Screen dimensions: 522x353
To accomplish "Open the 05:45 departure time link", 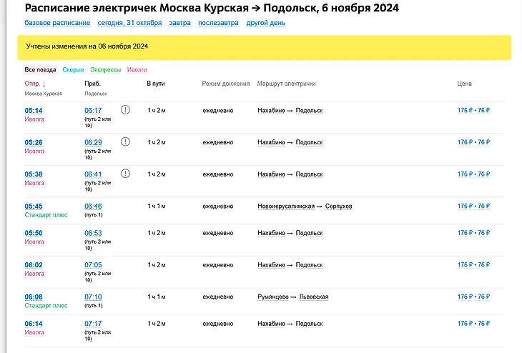I will [34, 207].
